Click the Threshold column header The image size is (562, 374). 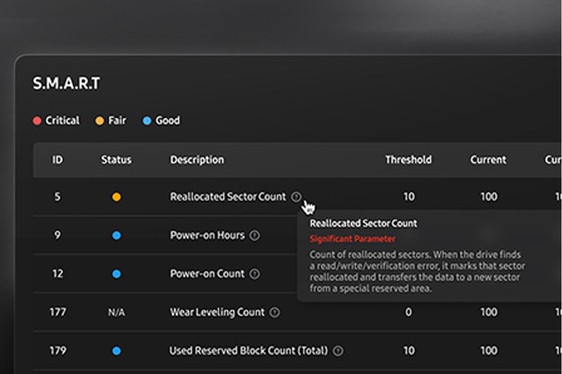tap(408, 160)
